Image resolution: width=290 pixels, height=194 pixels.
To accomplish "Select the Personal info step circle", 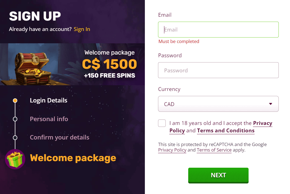I will click(x=15, y=119).
